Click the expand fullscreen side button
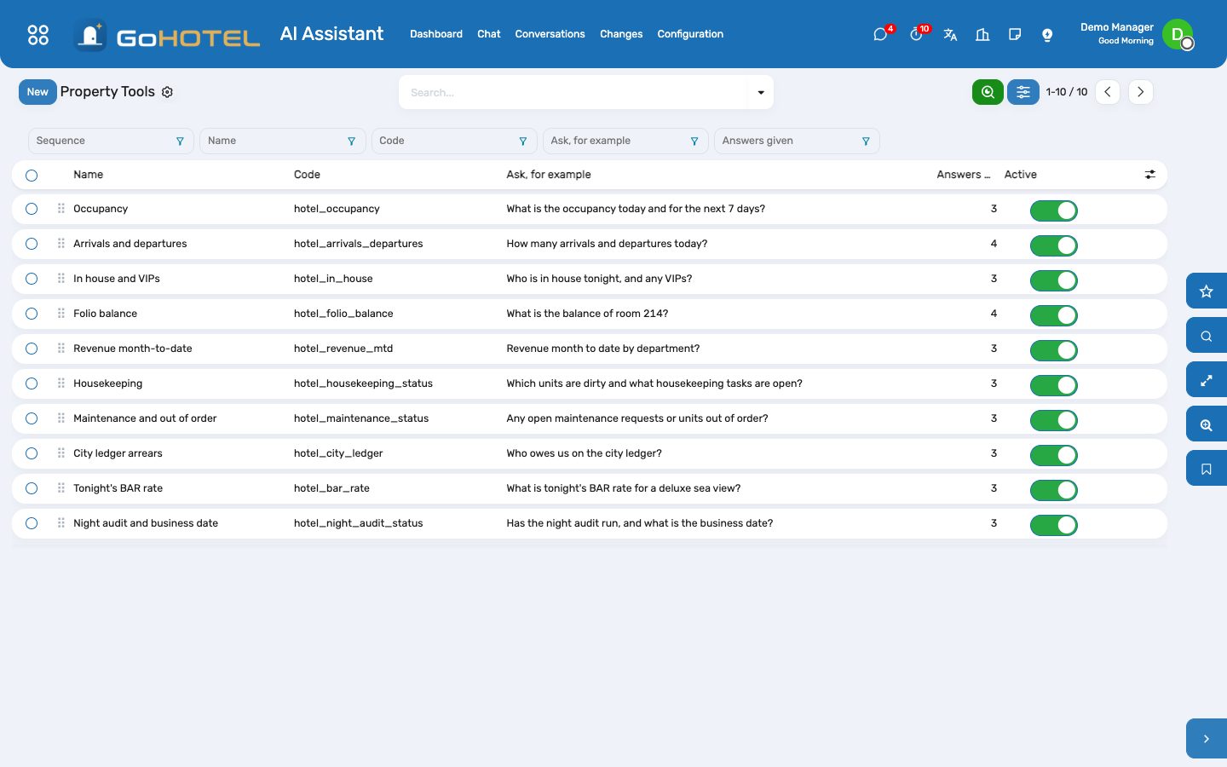Screen dimensions: 1227x767 [1207, 380]
